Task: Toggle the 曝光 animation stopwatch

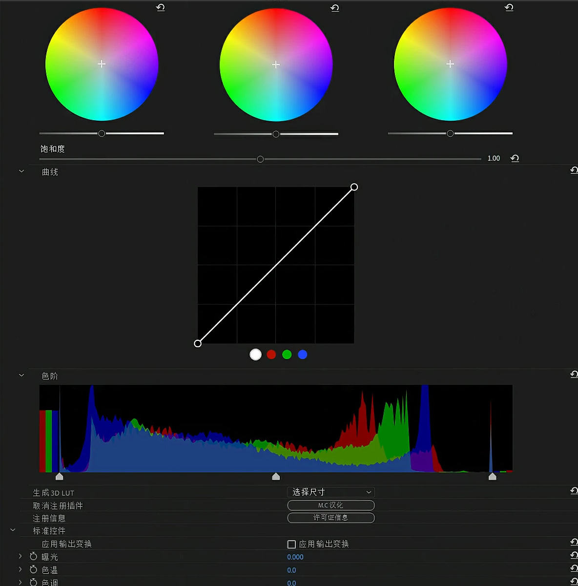Action: (x=33, y=556)
